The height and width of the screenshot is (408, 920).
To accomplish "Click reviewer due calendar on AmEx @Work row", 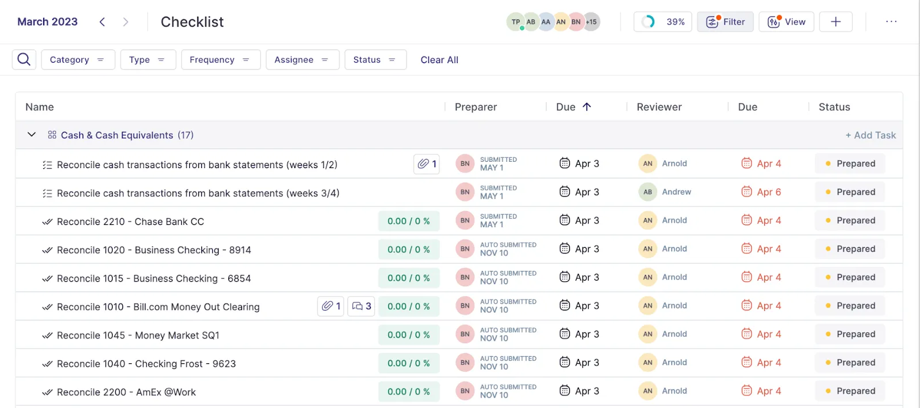I will (746, 391).
